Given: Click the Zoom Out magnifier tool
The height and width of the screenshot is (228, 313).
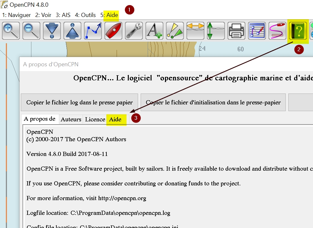Looking at the screenshot, I should pos(31,31).
